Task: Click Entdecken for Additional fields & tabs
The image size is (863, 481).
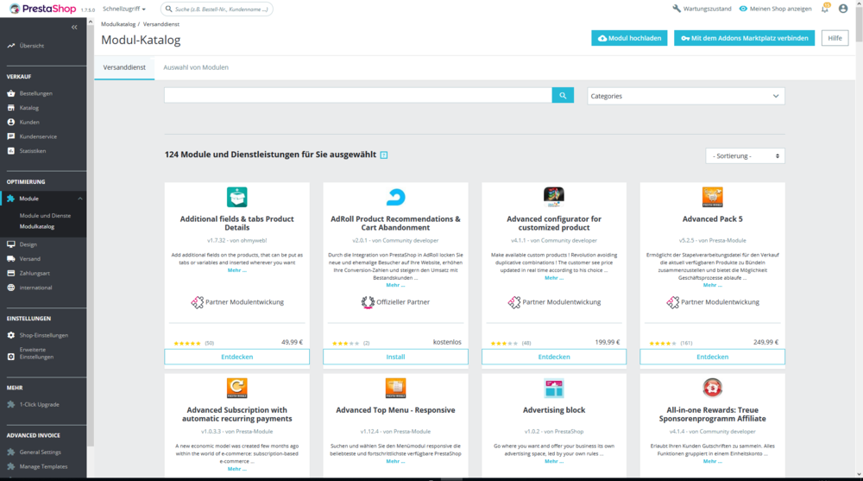Action: coord(237,357)
